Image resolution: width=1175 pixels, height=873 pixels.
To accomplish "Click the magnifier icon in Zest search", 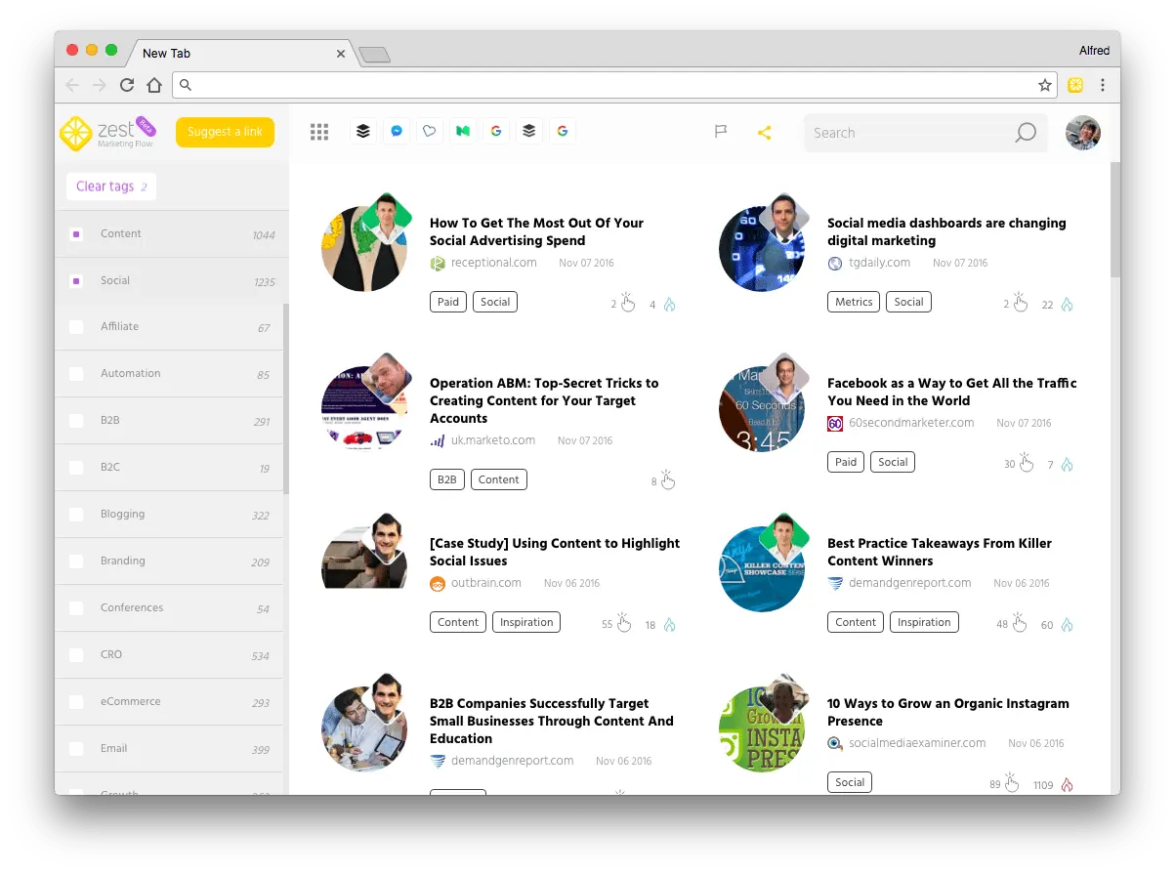I will tap(1026, 133).
